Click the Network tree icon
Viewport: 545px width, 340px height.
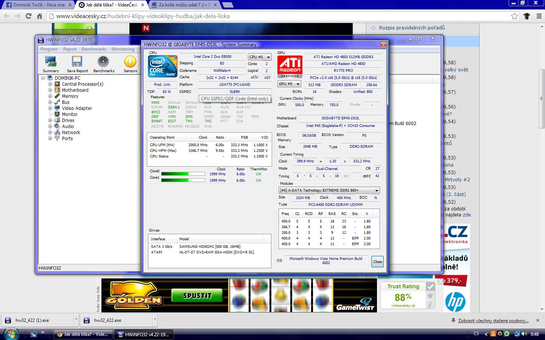(x=57, y=133)
